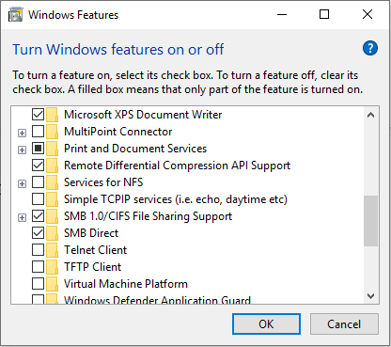Toggle Print and Document Services checkbox

[38, 149]
